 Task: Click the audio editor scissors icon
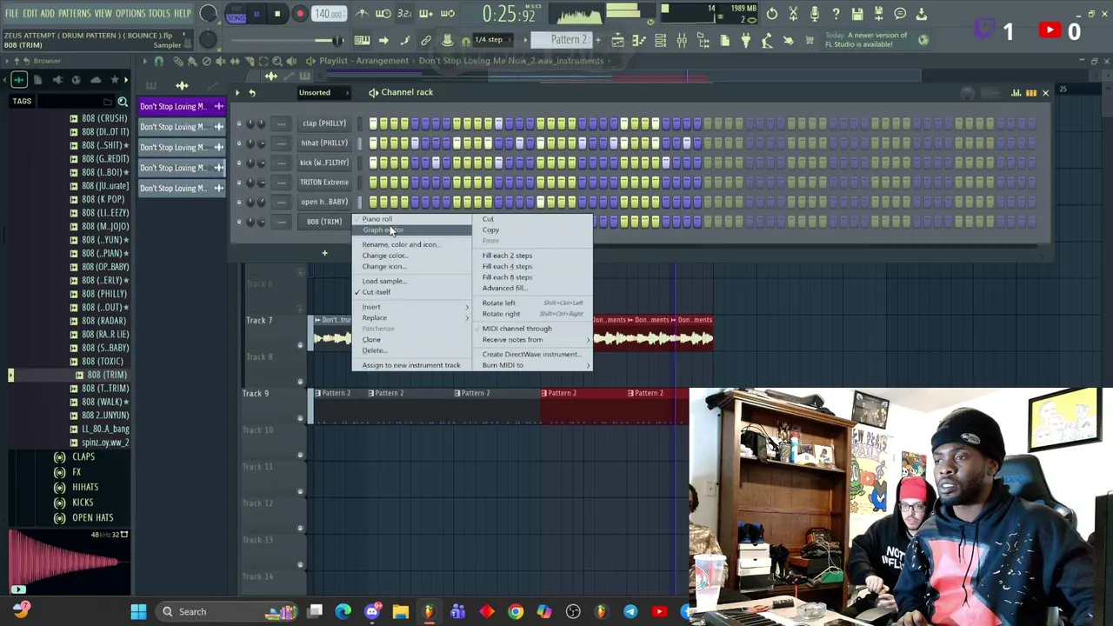pyautogui.click(x=793, y=13)
